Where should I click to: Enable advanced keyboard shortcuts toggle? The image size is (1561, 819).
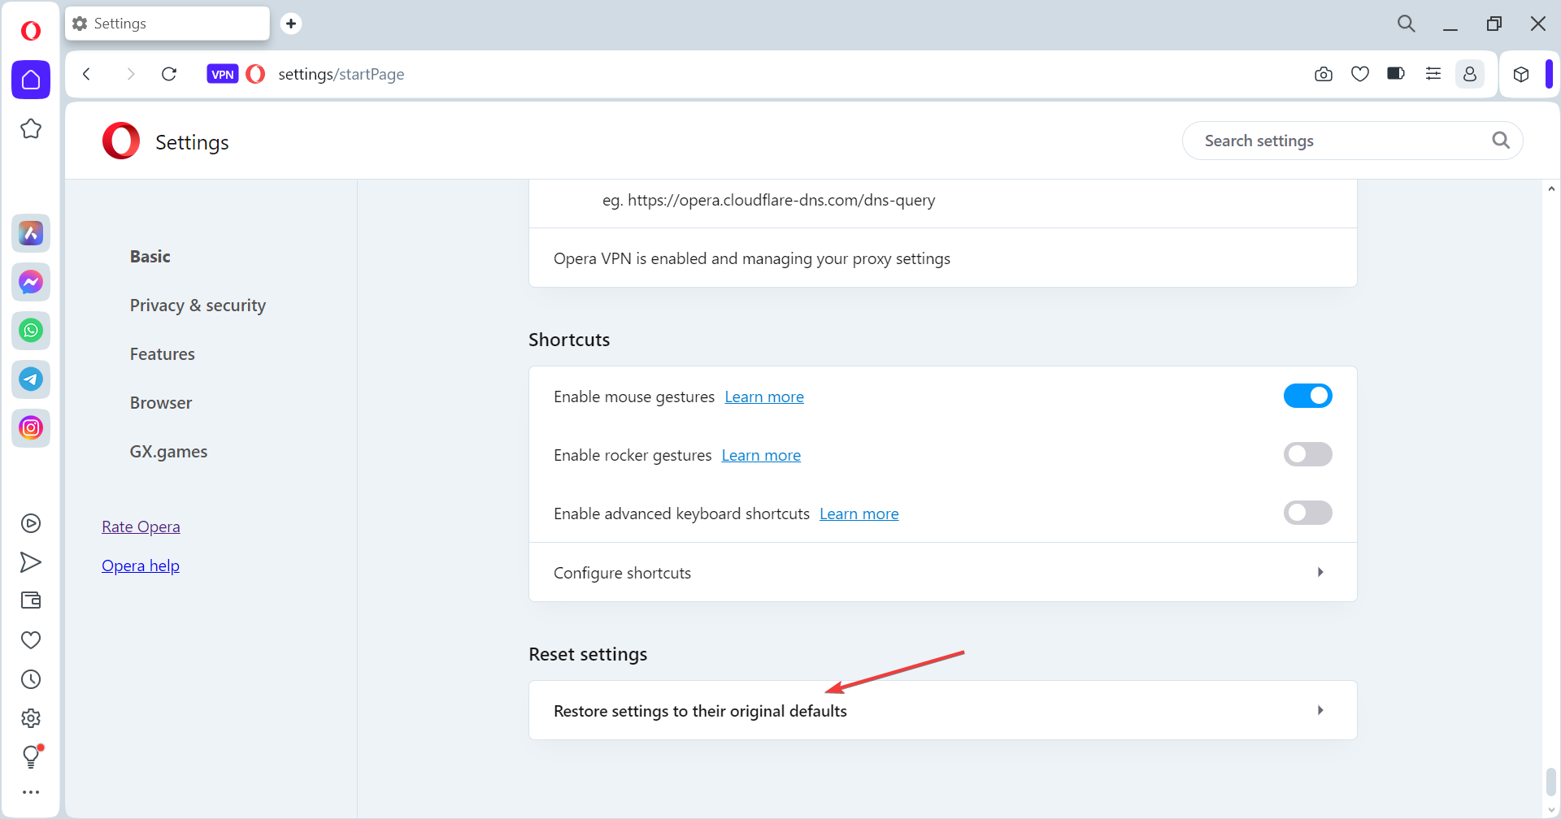click(x=1307, y=513)
